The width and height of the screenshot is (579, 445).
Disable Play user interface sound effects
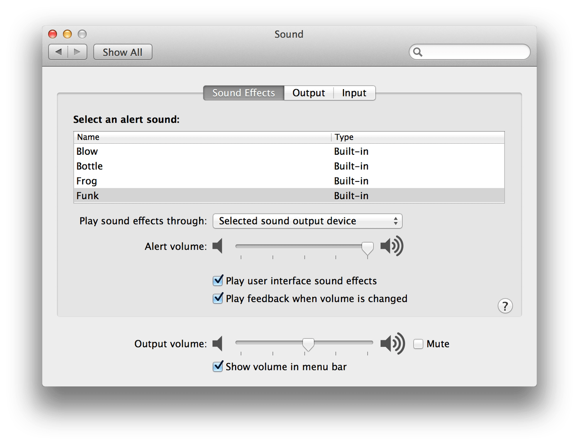(218, 280)
